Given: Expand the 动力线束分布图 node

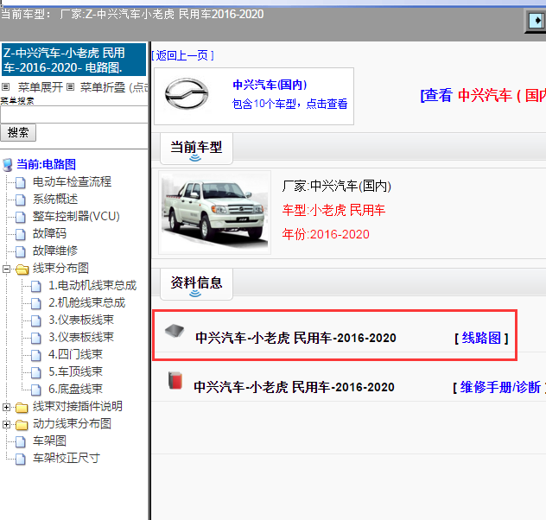Looking at the screenshot, I should (x=6, y=424).
